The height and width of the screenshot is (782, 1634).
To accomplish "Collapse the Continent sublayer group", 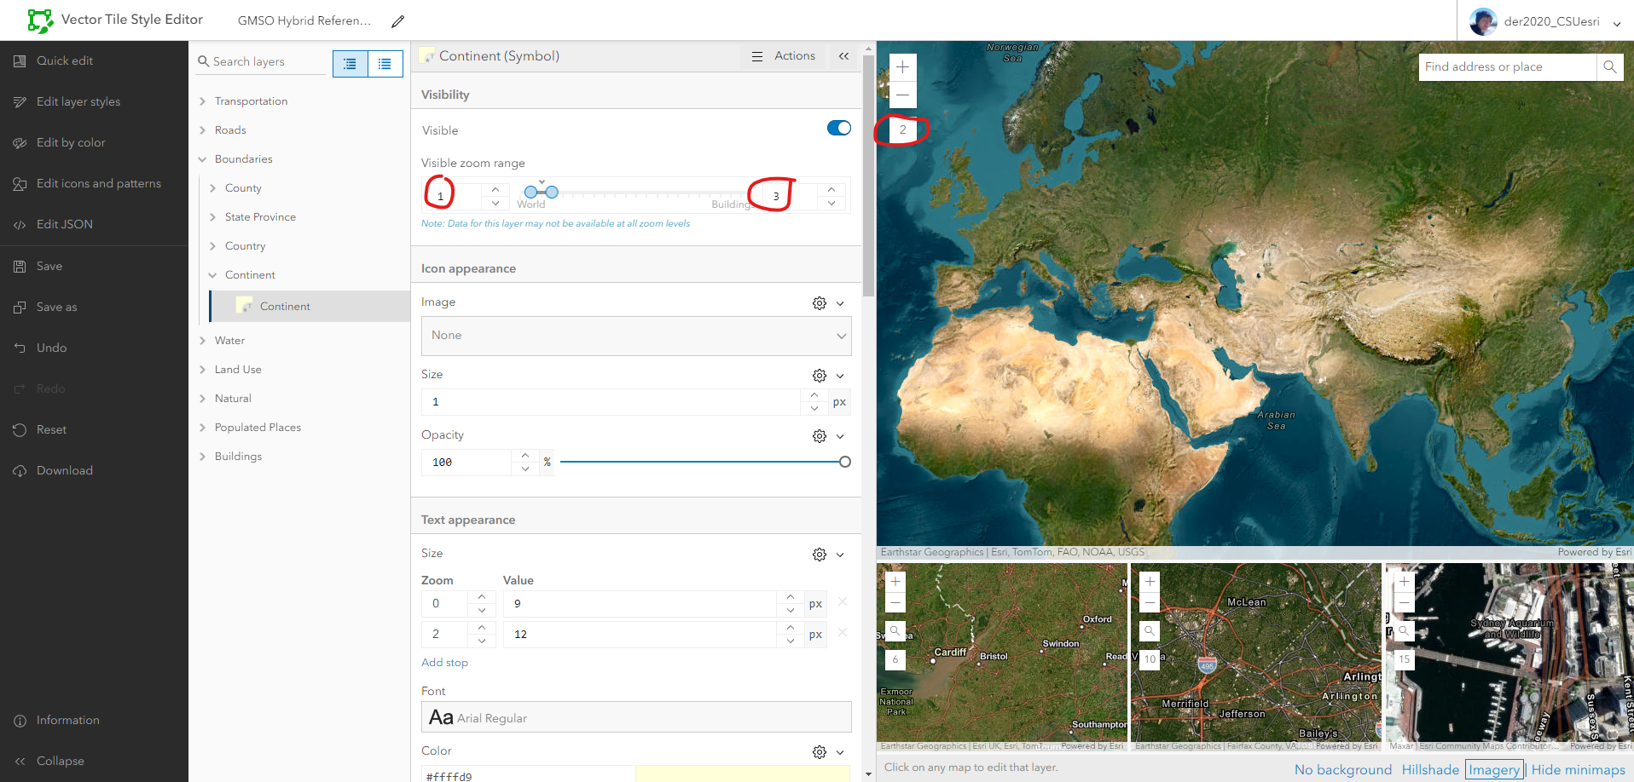I will (x=213, y=275).
